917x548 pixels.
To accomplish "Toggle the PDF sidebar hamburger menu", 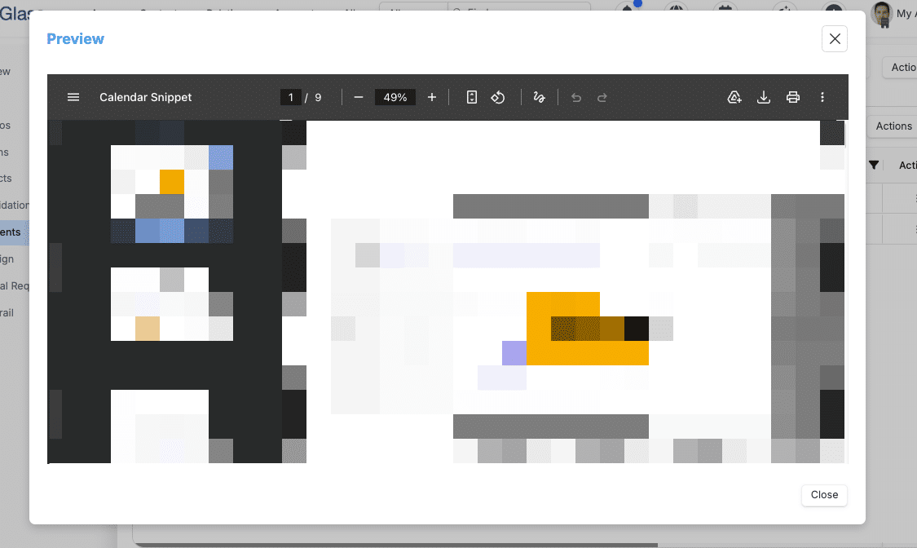I will pos(73,97).
